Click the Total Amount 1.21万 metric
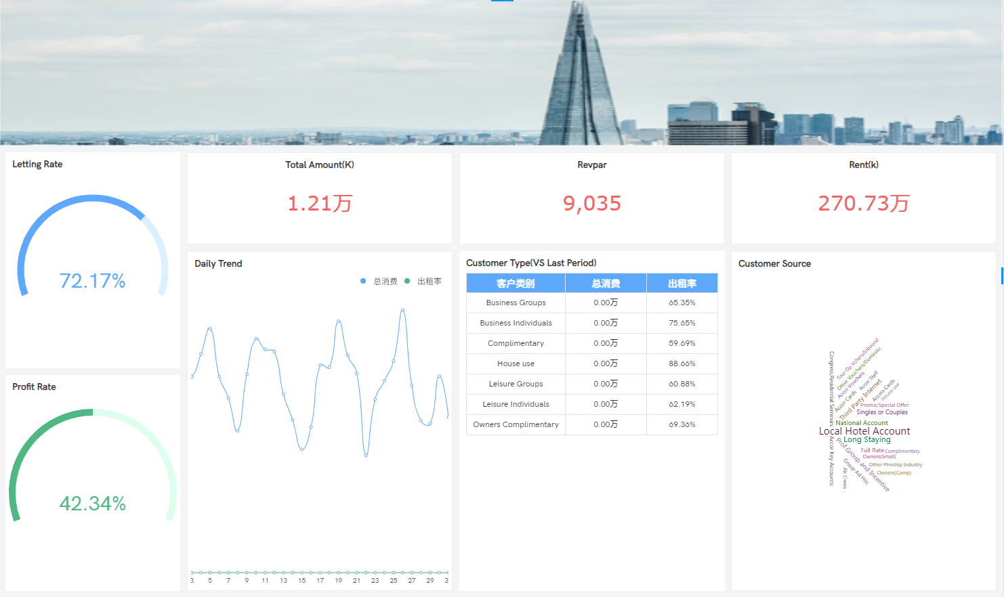The image size is (1004, 597). (x=320, y=203)
